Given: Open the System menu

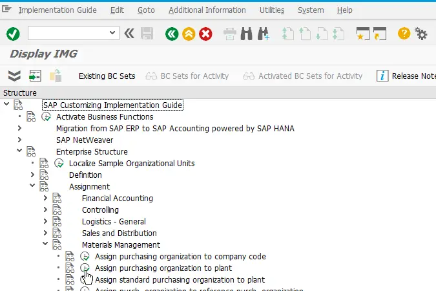Looking at the screenshot, I should click(x=311, y=10).
